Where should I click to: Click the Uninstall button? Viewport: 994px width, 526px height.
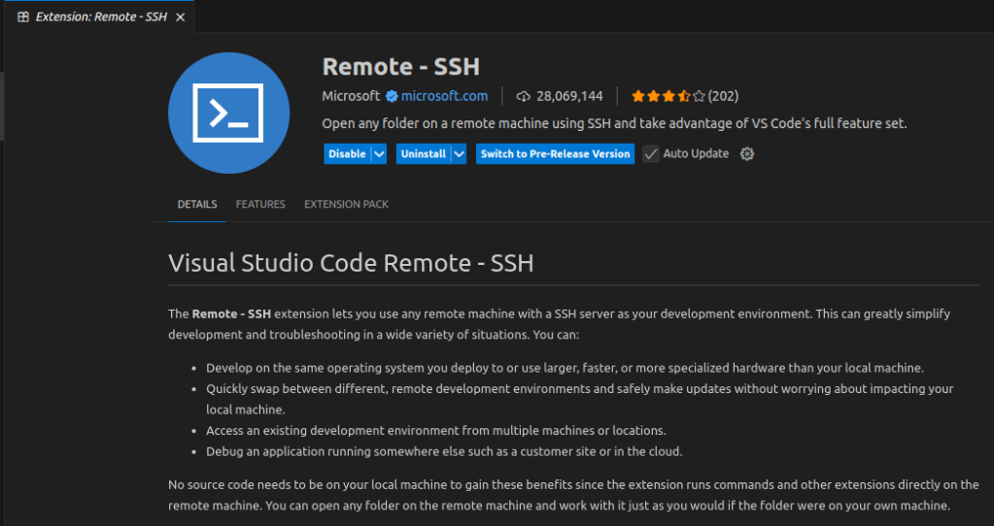[x=423, y=153]
